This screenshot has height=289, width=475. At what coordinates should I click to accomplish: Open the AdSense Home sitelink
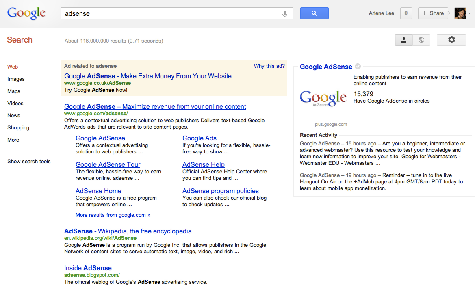click(98, 191)
